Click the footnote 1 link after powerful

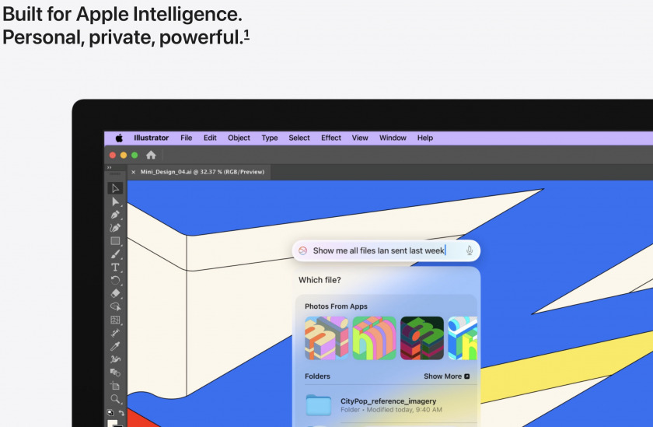pyautogui.click(x=246, y=34)
